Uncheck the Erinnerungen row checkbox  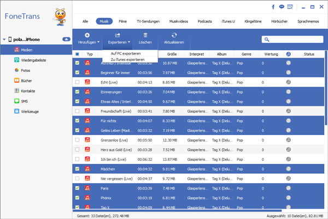tap(77, 92)
